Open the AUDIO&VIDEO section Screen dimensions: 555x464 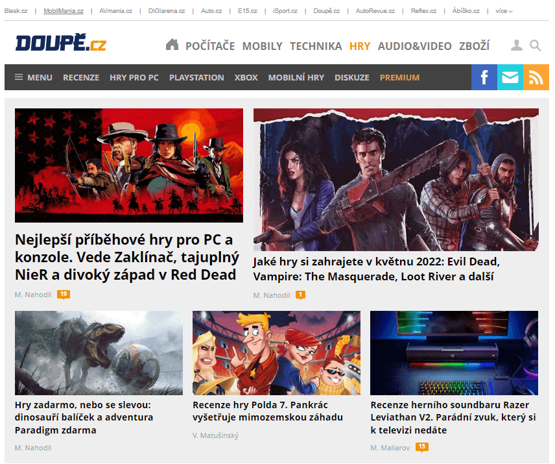[x=414, y=46]
